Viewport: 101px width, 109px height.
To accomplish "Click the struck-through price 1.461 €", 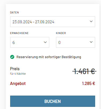I will 84,71.
